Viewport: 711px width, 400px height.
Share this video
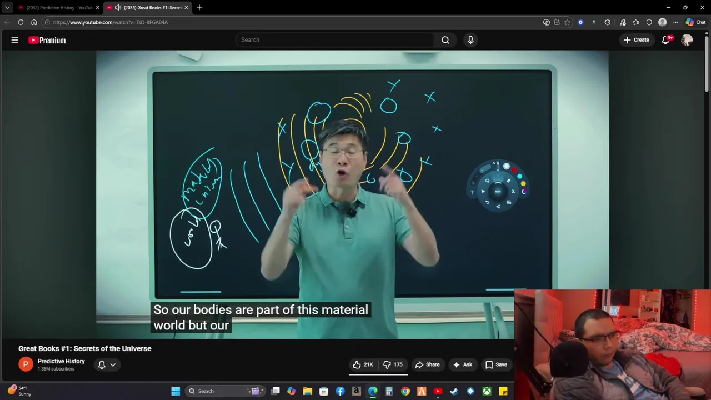click(x=428, y=364)
